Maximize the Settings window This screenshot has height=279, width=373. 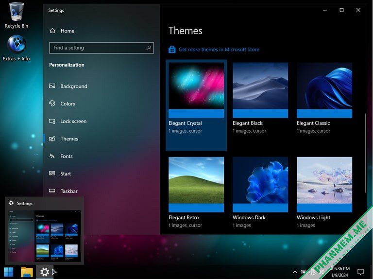click(x=341, y=10)
